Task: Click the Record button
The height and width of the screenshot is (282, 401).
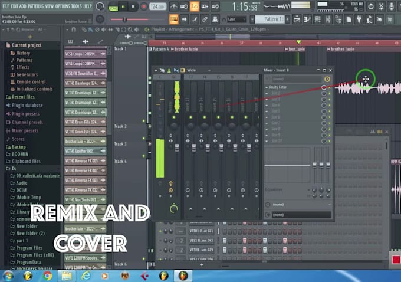Action: (143, 7)
